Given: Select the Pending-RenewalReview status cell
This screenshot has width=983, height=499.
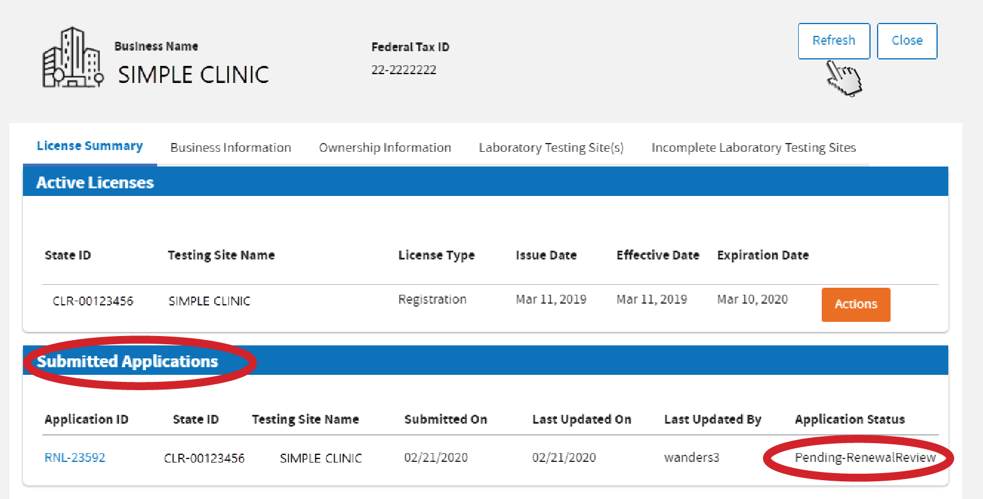Looking at the screenshot, I should pos(865,458).
